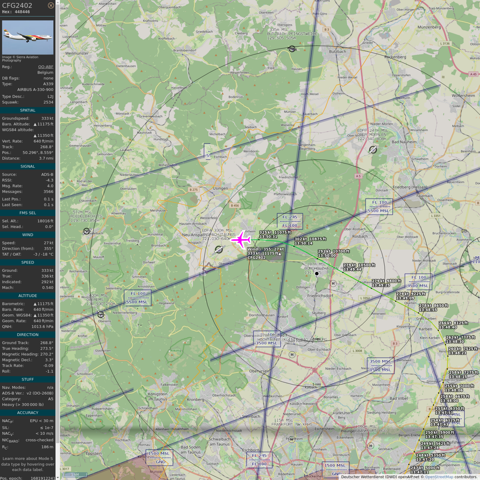Click the Ober-Moerlen airfield icon

[x=373, y=150]
